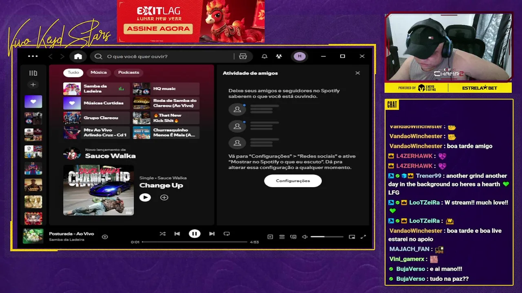The image size is (522, 293).
Task: Open 'Samba da Ladeira' artist under track
Action: click(66, 240)
